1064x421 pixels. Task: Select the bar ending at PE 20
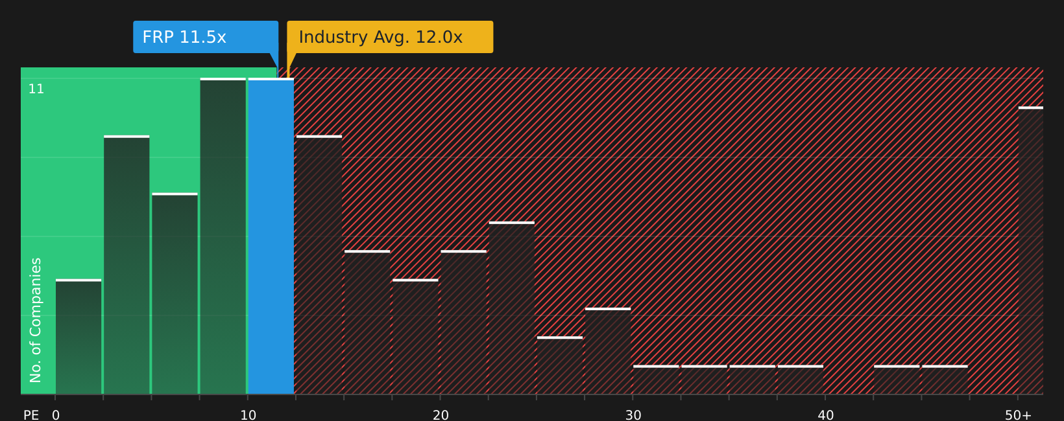pyautogui.click(x=415, y=337)
